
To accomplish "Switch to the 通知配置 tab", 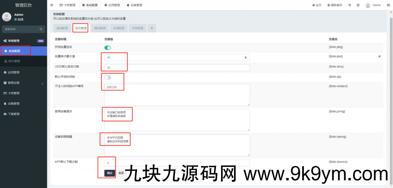I will (x=100, y=28).
